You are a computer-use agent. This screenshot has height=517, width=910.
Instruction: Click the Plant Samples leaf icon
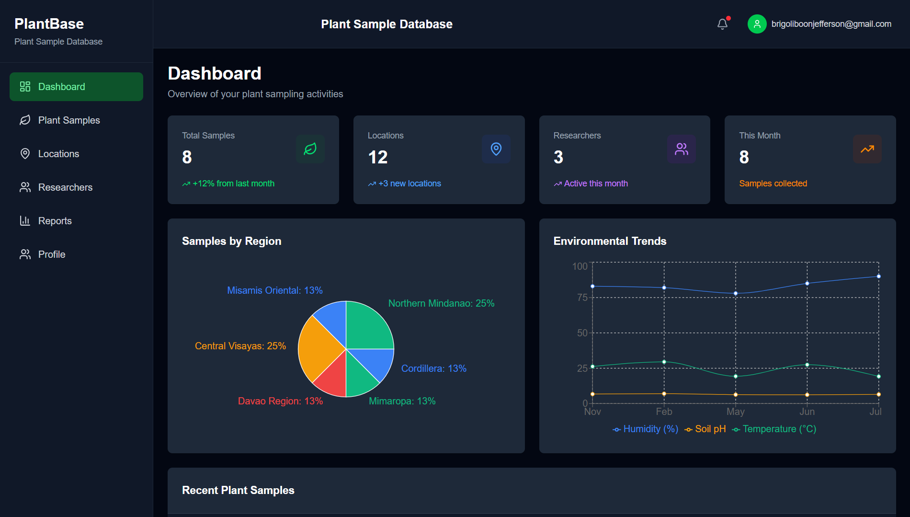pyautogui.click(x=25, y=120)
